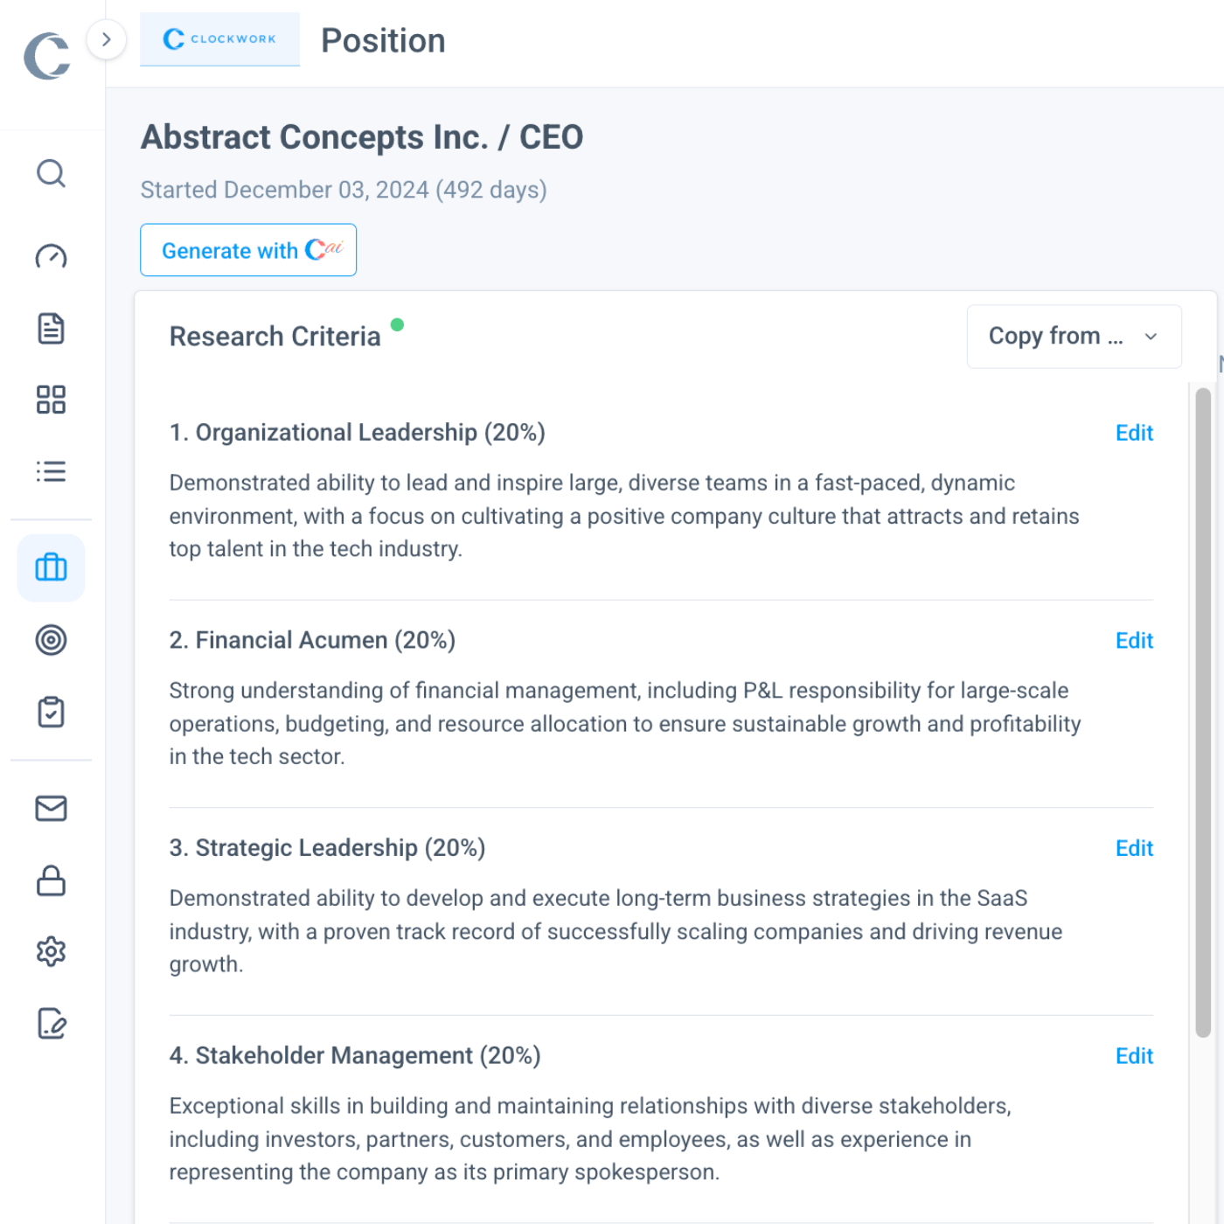Click the Clockwork logo tab
The image size is (1224, 1224).
219,39
